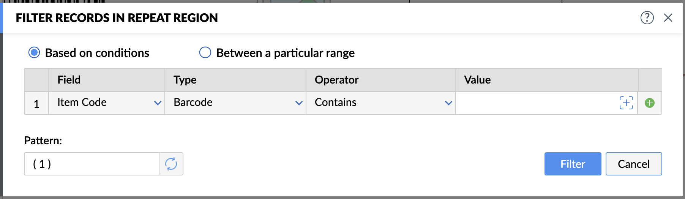Select condition row number 1

tap(36, 103)
